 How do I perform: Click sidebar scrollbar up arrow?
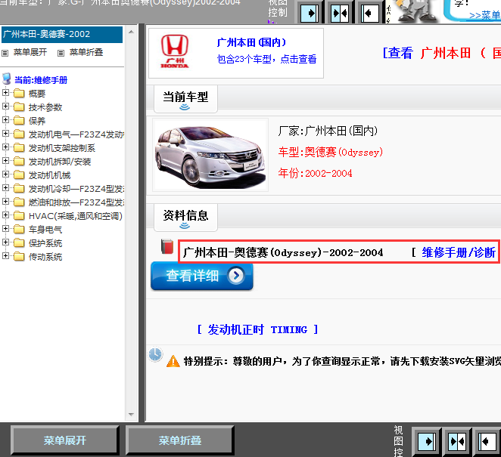(x=131, y=32)
